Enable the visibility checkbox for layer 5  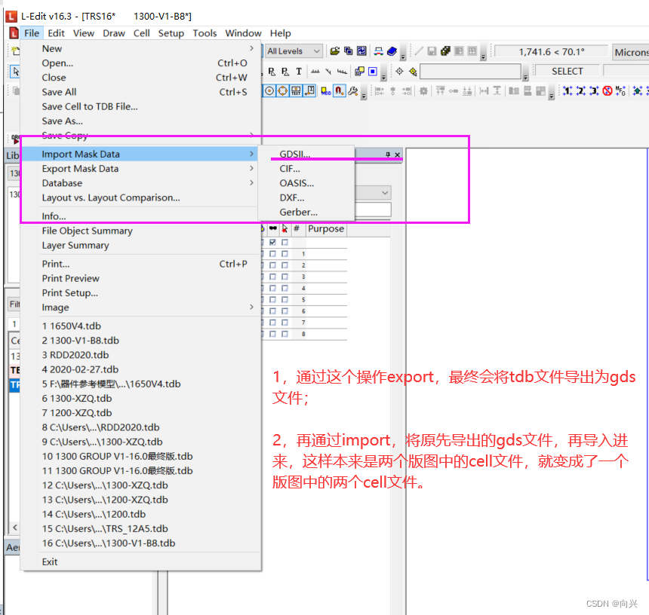(273, 299)
